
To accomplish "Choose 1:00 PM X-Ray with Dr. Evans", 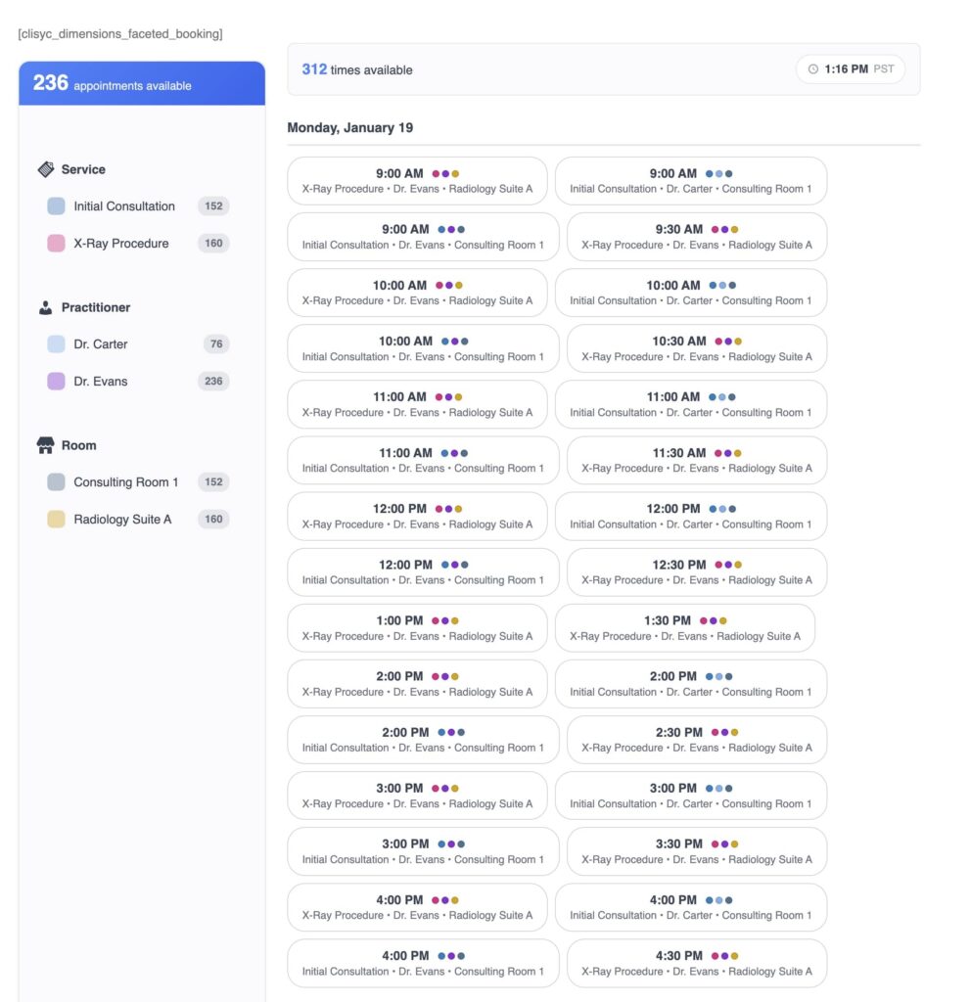I will [417, 628].
